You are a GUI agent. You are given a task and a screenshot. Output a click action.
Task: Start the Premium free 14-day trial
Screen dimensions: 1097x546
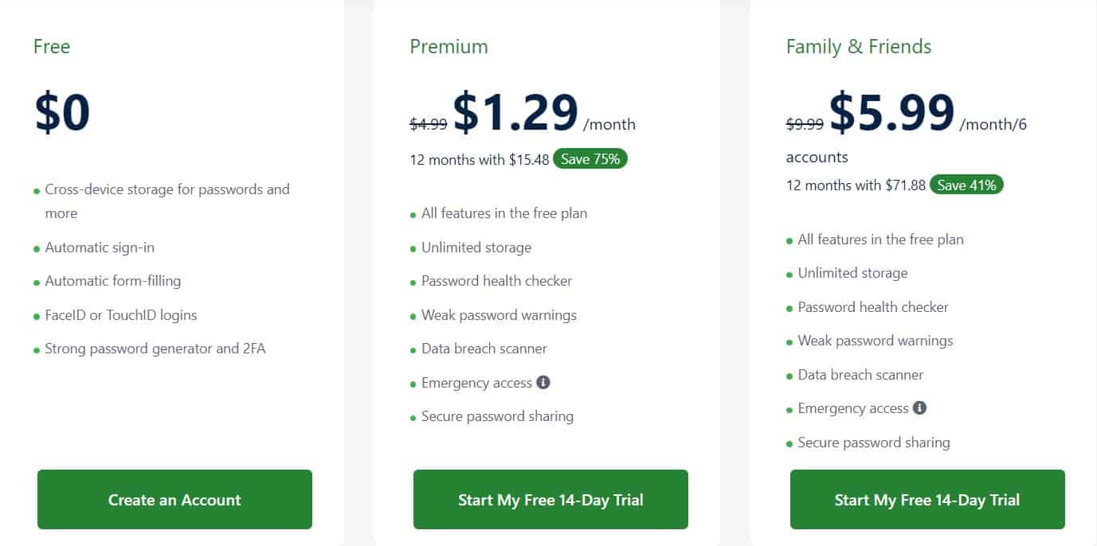click(x=550, y=500)
